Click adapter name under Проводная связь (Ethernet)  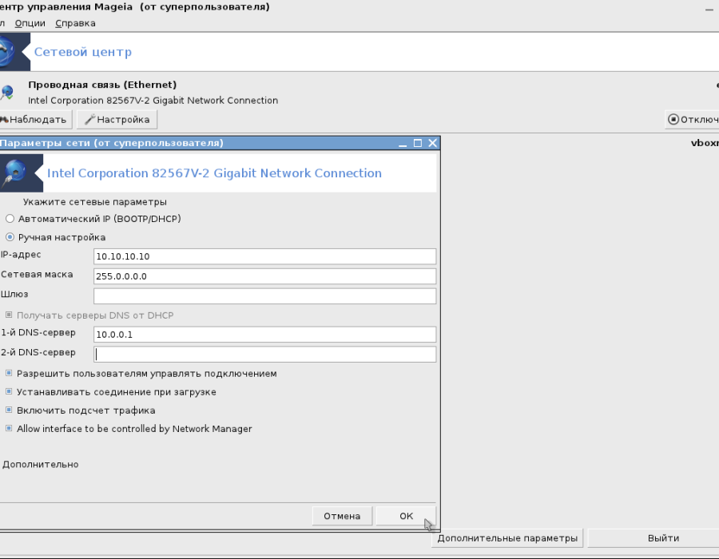click(153, 101)
